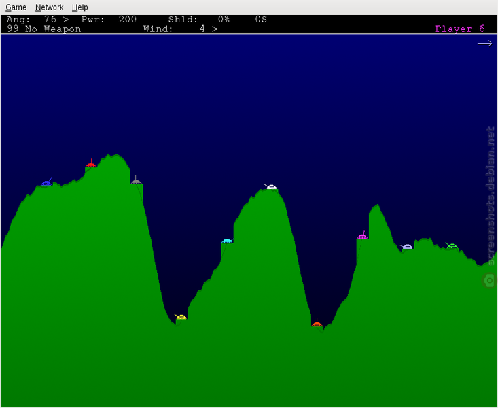Image resolution: width=498 pixels, height=408 pixels.
Task: Click the red tank near the left peak
Action: tap(91, 163)
